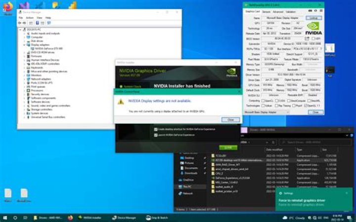
Task: Switch to Firefox on the taskbar
Action: tap(70, 218)
